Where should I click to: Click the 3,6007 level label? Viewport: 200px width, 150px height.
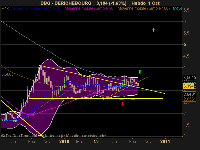[x=7, y=74]
